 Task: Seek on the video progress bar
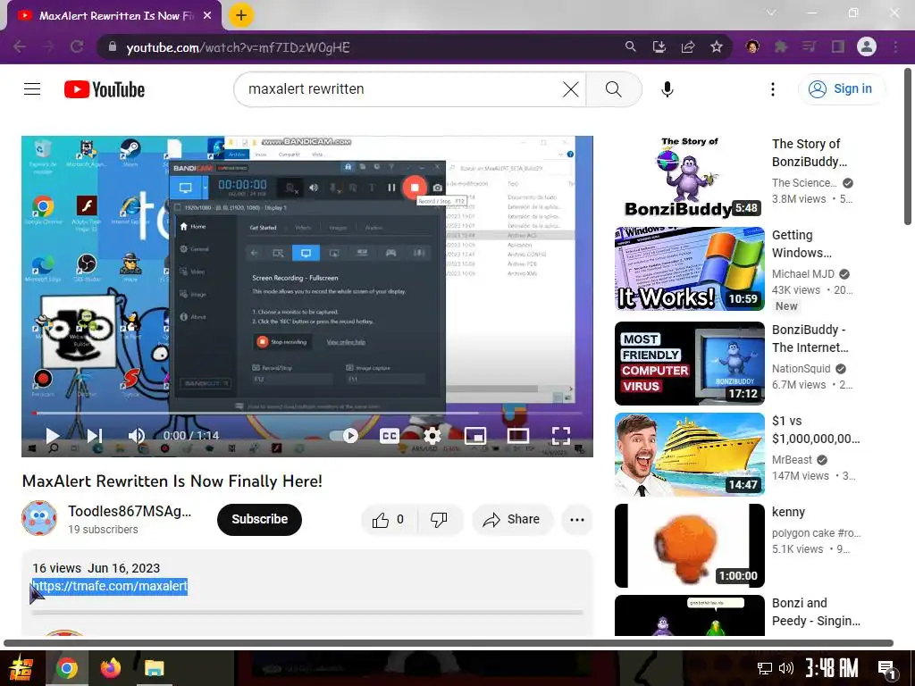[x=307, y=413]
